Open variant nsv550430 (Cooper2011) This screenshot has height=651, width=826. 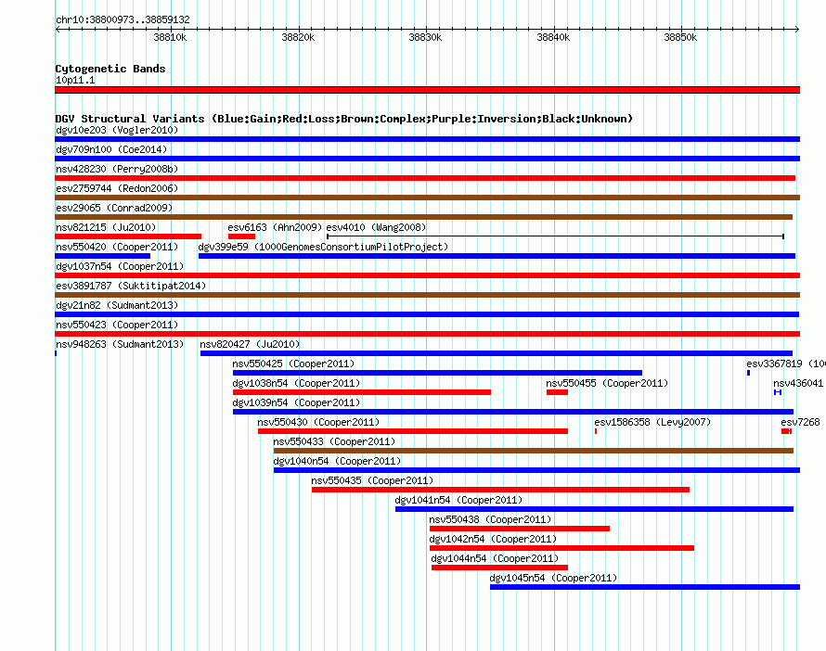(x=318, y=422)
